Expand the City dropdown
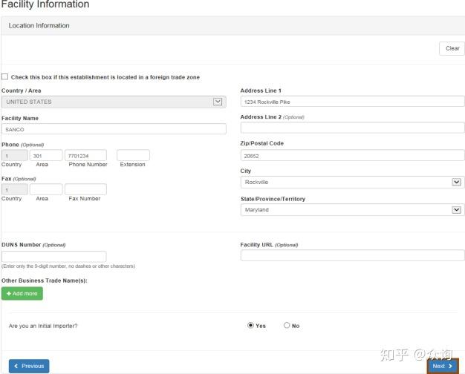 (456, 182)
